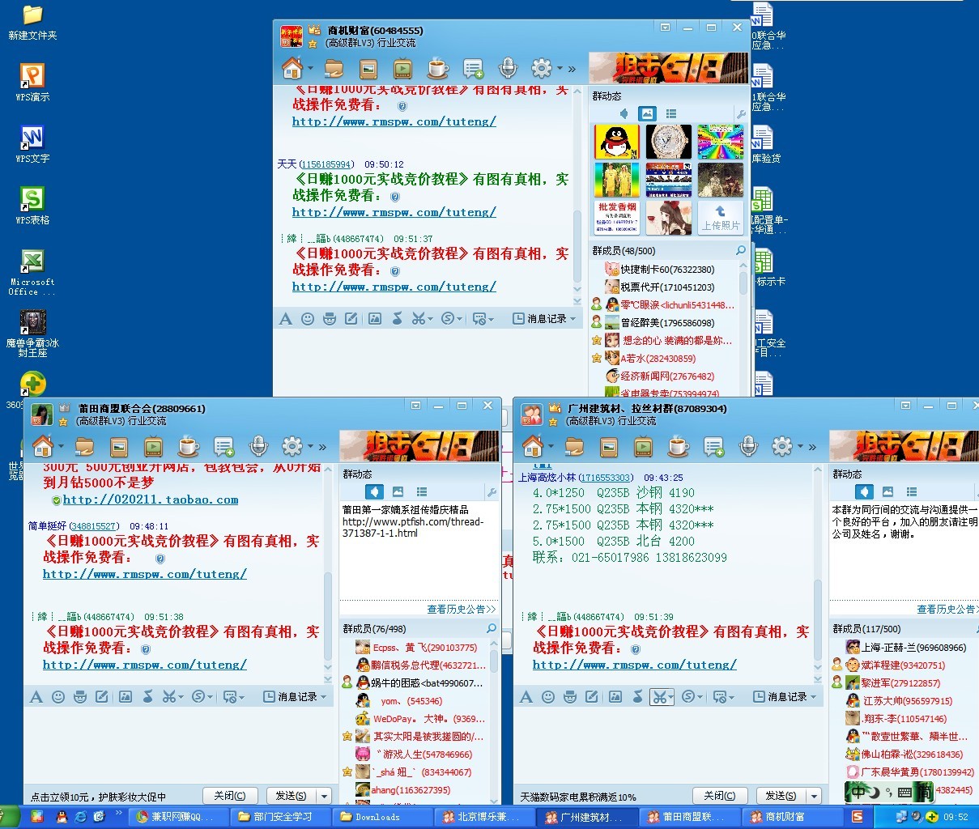
Task: Switch group dynamics panel to list view
Action: 670,113
